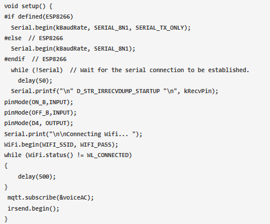Click WL_CONNECTED in the while condition
This screenshot has width=270, height=224.
coord(107,155)
